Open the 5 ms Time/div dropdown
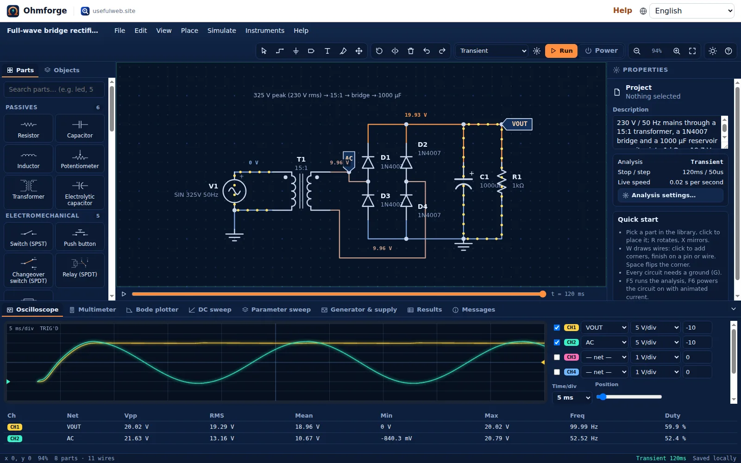This screenshot has height=463, width=741. click(x=572, y=397)
